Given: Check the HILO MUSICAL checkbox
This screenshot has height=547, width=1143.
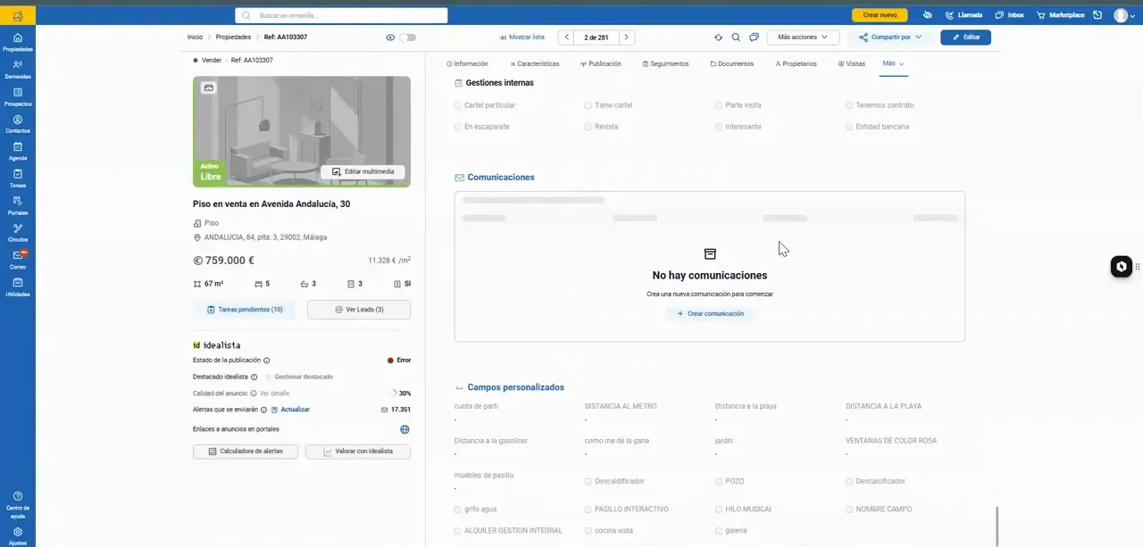Looking at the screenshot, I should point(719,510).
